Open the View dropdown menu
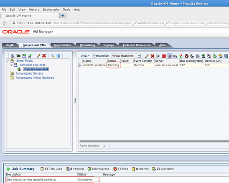The width and height of the screenshot is (229, 183). [85, 56]
